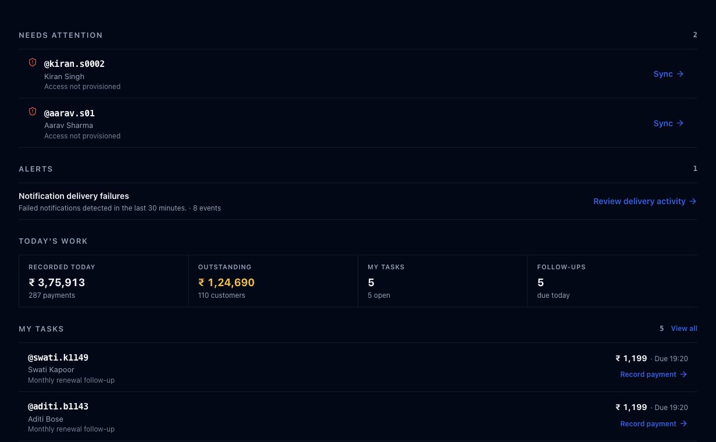716x442 pixels.
Task: Click the name Aditi Bose
Action: point(45,419)
